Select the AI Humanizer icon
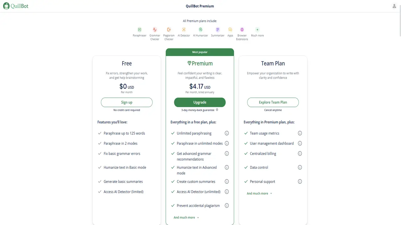Image resolution: width=401 pixels, height=225 pixels. click(x=200, y=29)
